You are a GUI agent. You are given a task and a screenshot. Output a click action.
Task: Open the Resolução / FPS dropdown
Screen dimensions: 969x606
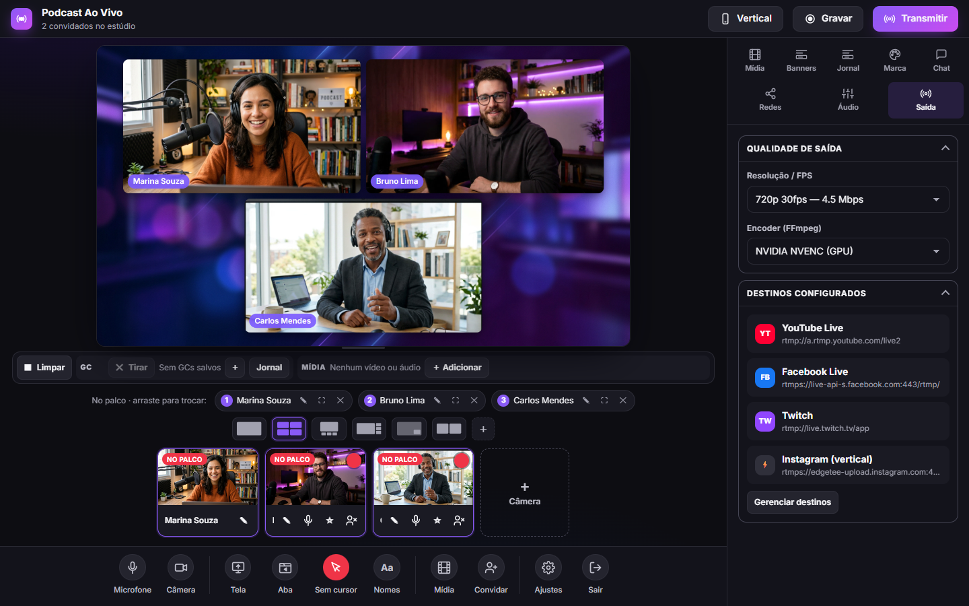(848, 199)
